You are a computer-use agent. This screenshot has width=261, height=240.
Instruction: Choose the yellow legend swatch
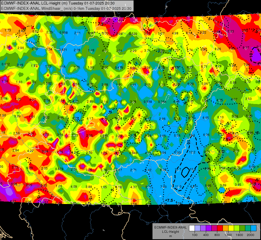(x=231, y=228)
